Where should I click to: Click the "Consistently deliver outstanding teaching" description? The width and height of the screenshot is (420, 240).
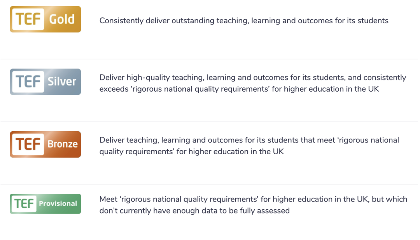coord(244,21)
